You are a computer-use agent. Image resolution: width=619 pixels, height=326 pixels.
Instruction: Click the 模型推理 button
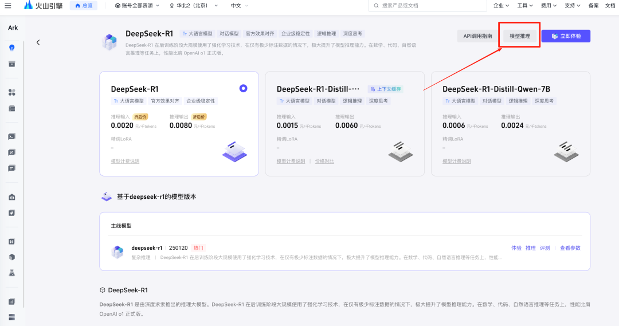tap(519, 36)
